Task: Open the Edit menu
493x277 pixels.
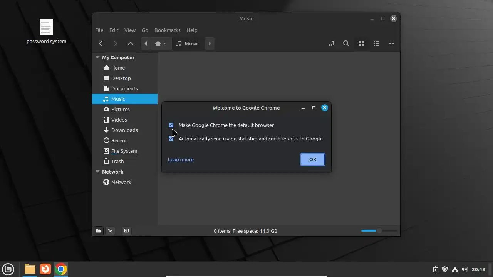Action: [x=114, y=30]
